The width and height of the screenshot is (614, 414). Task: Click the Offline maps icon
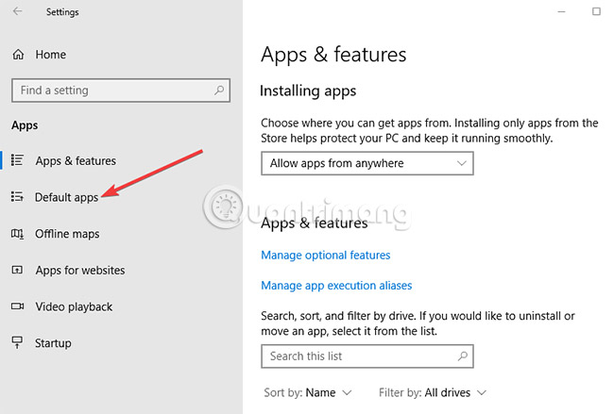(17, 234)
